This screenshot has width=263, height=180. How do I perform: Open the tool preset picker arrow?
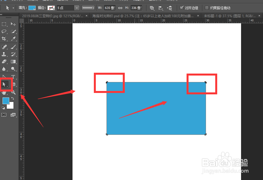tap(13, 8)
